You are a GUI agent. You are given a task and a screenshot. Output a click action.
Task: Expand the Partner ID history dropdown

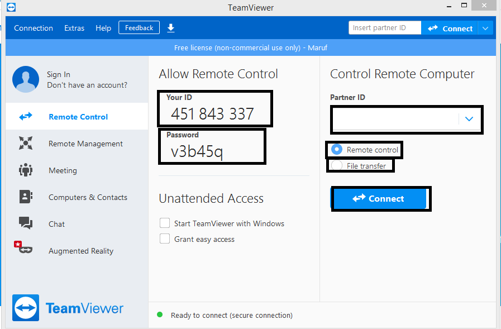[469, 119]
